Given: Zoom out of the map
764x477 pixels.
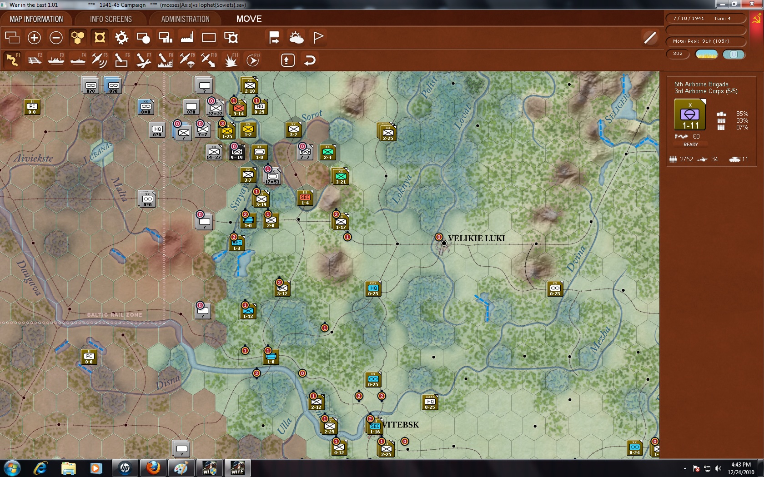Looking at the screenshot, I should click(x=56, y=38).
